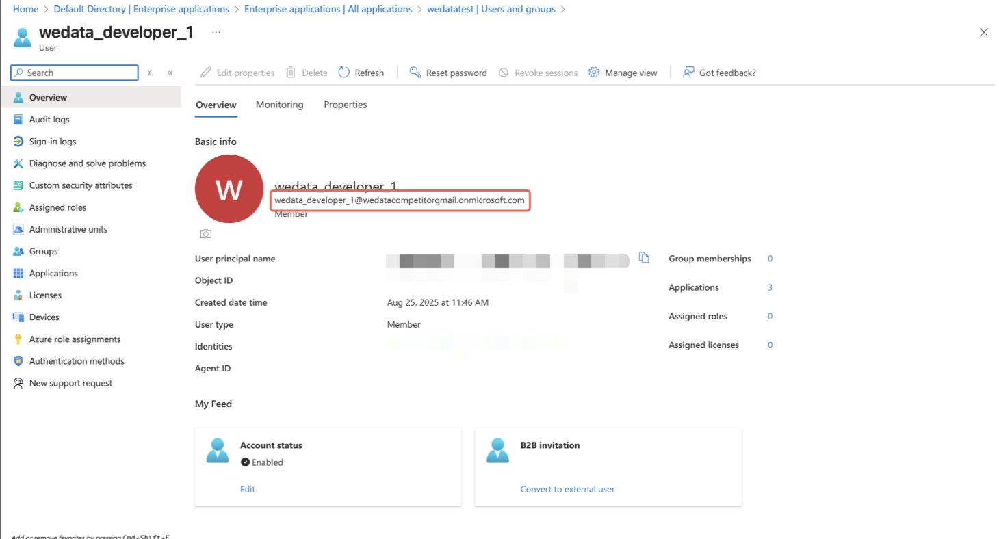Screen dimensions: 999x539
Task: Click the Delete toolbar button
Action: click(x=307, y=73)
